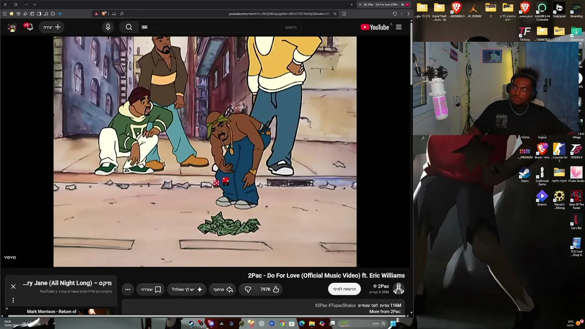585x329 pixels.
Task: Open the YouTube home logo
Action: click(375, 27)
